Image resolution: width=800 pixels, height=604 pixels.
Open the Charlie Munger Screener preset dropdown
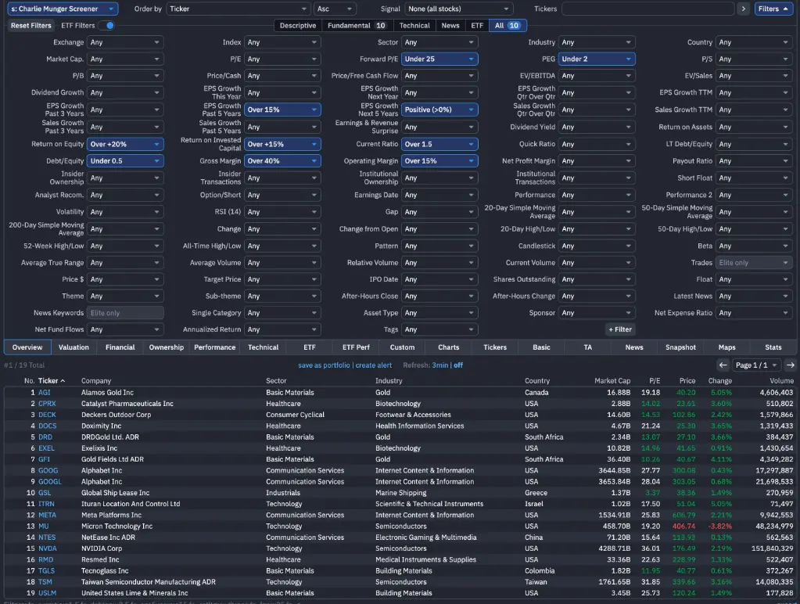point(63,9)
